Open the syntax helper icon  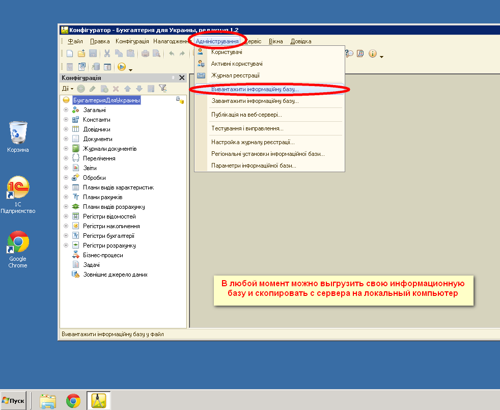click(x=360, y=53)
